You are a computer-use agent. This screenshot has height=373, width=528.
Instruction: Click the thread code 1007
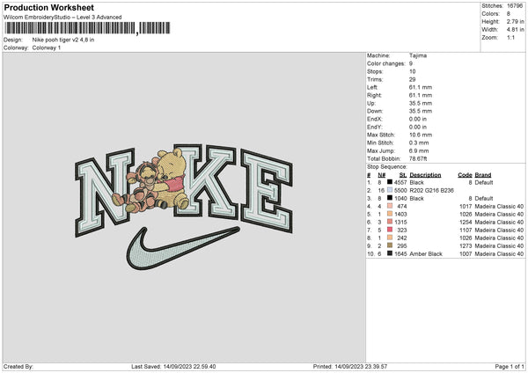click(466, 253)
